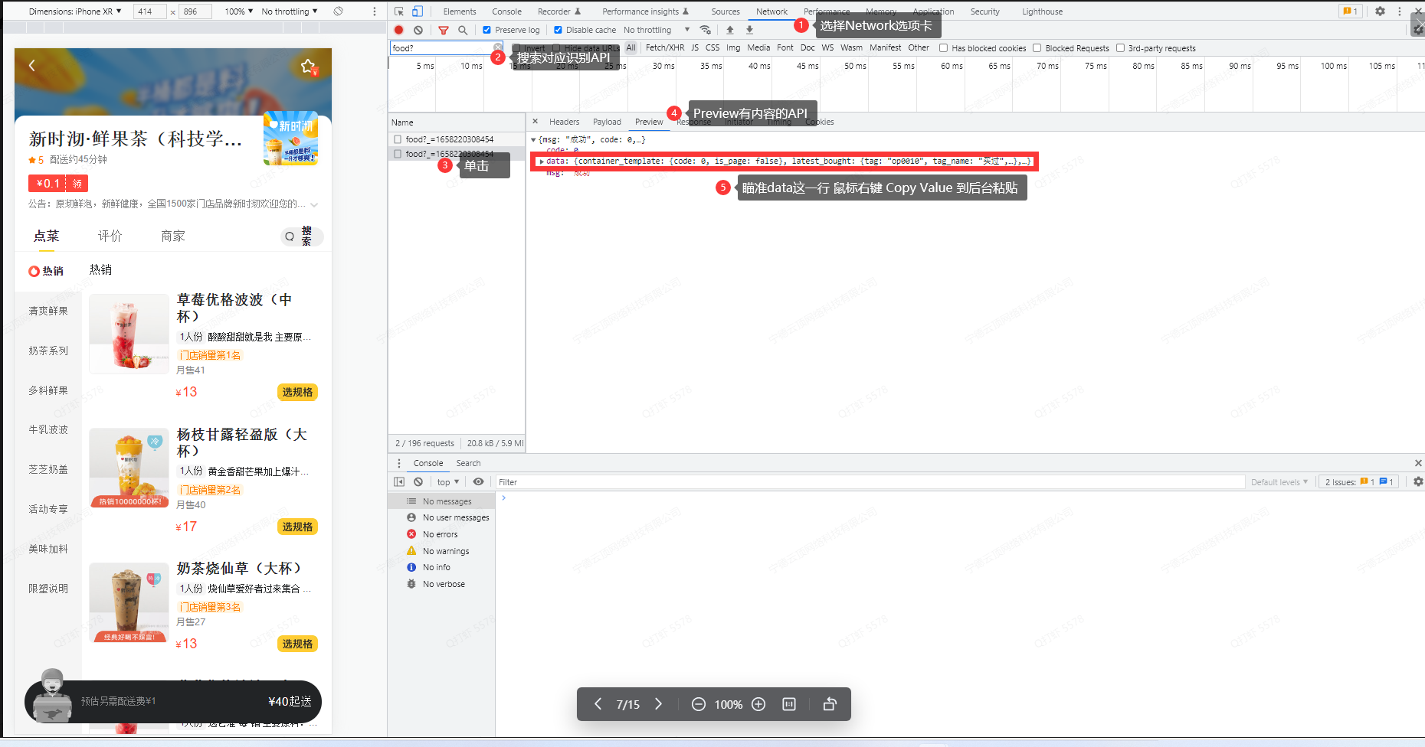This screenshot has width=1425, height=747.
Task: Go to next image in viewer toolbar
Action: point(658,704)
